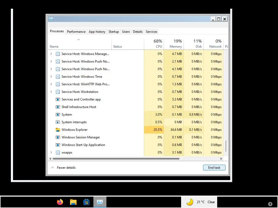Select the Windows Explorer process name
This screenshot has height=208, width=278.
74,130
